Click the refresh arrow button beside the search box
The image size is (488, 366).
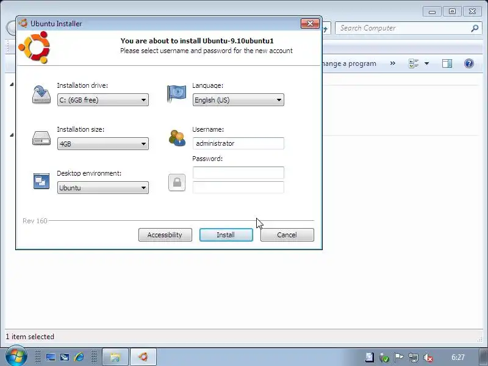(326, 29)
